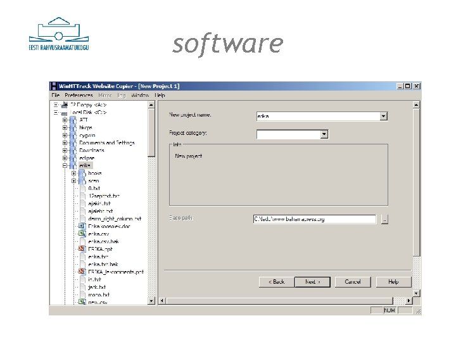This screenshot has height=342, width=456.
Task: Expand the Documents and Settings node
Action: click(x=65, y=142)
